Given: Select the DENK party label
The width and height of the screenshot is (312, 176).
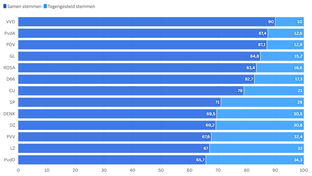Looking at the screenshot, I should coord(9,114).
